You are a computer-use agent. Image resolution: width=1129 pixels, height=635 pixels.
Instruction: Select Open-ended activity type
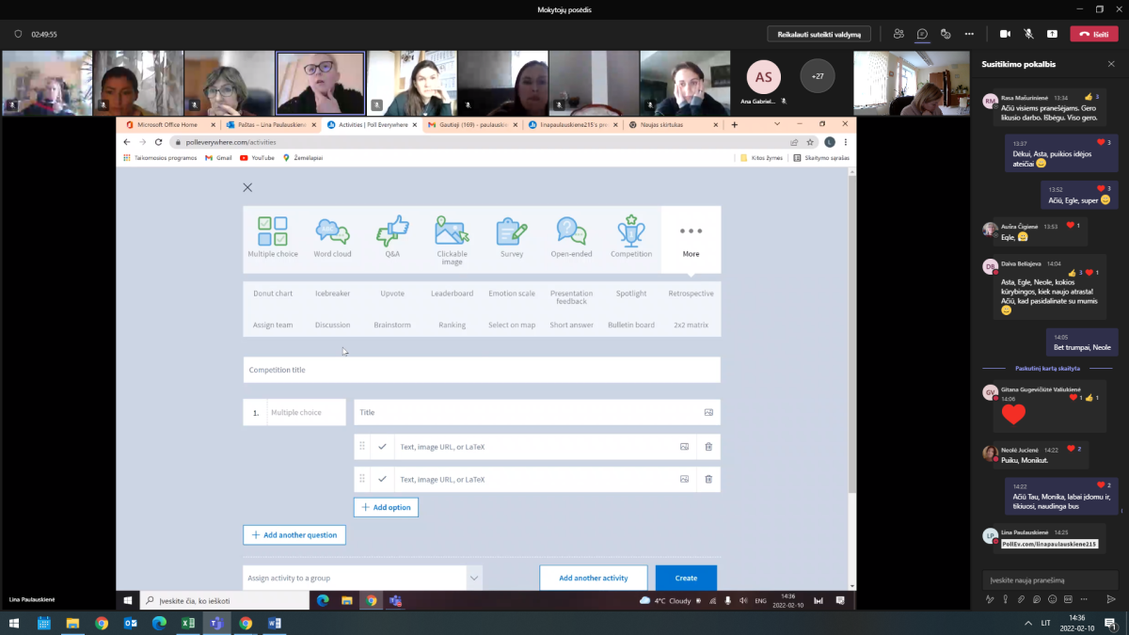click(x=571, y=237)
